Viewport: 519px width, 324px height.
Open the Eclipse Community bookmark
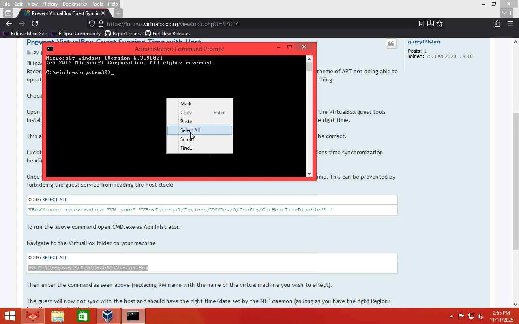pyautogui.click(x=75, y=34)
